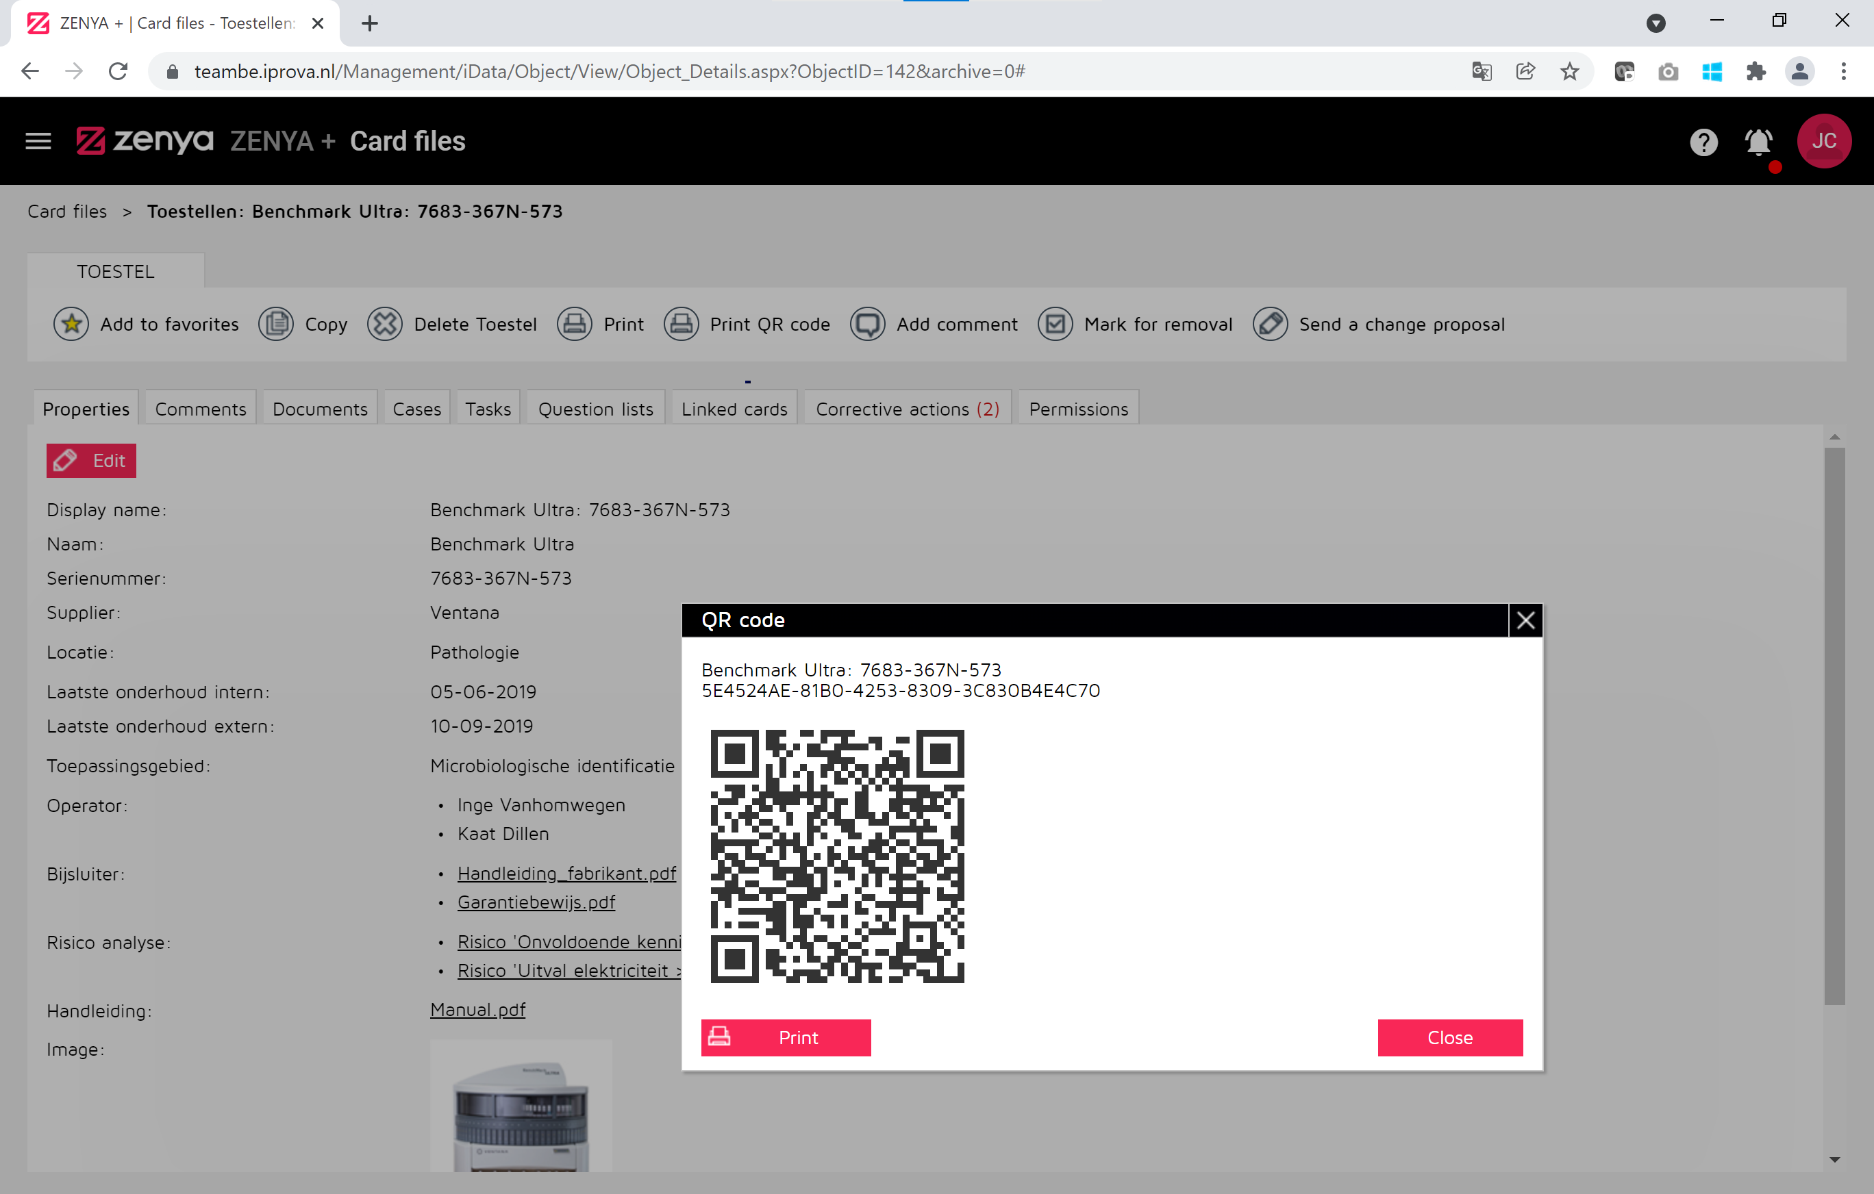Screen dimensions: 1874x1194
Task: Open the notifications bell
Action: [x=1758, y=142]
